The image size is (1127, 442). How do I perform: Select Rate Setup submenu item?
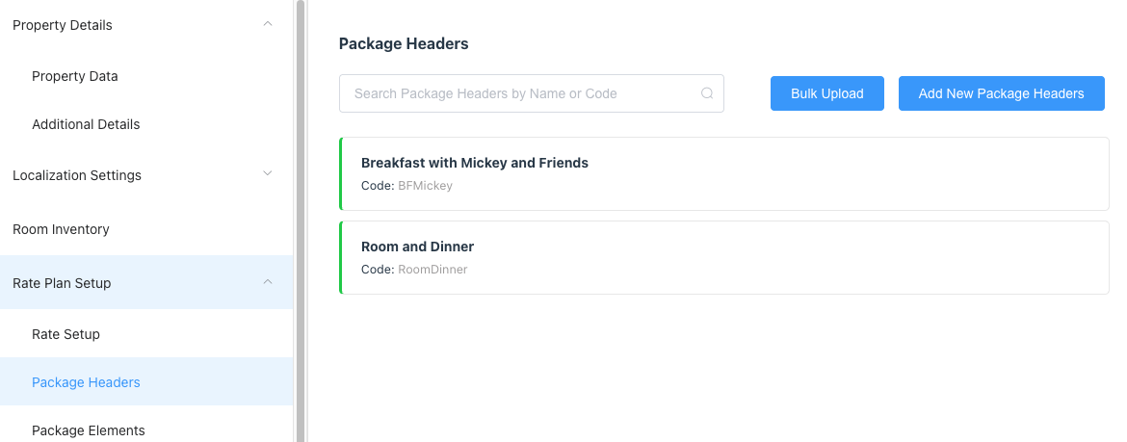(x=66, y=334)
